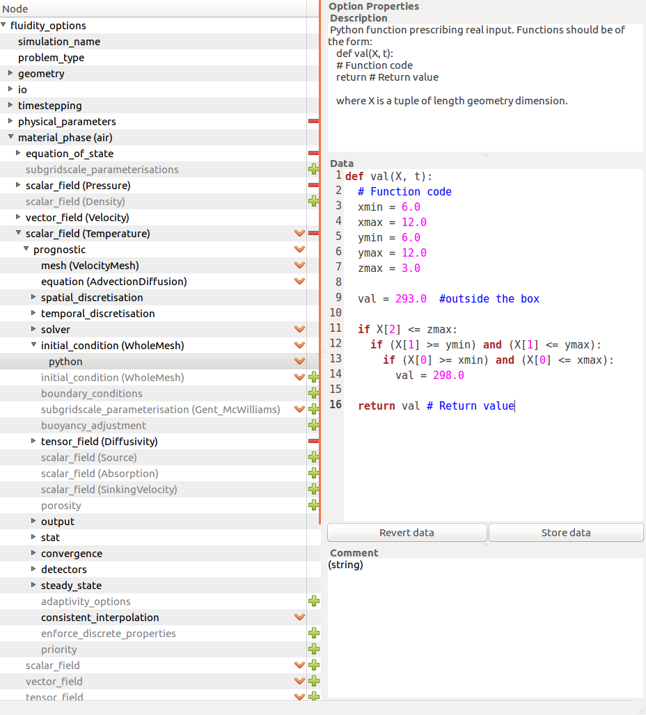Expand the timestepping node
The image size is (646, 715).
tap(10, 104)
